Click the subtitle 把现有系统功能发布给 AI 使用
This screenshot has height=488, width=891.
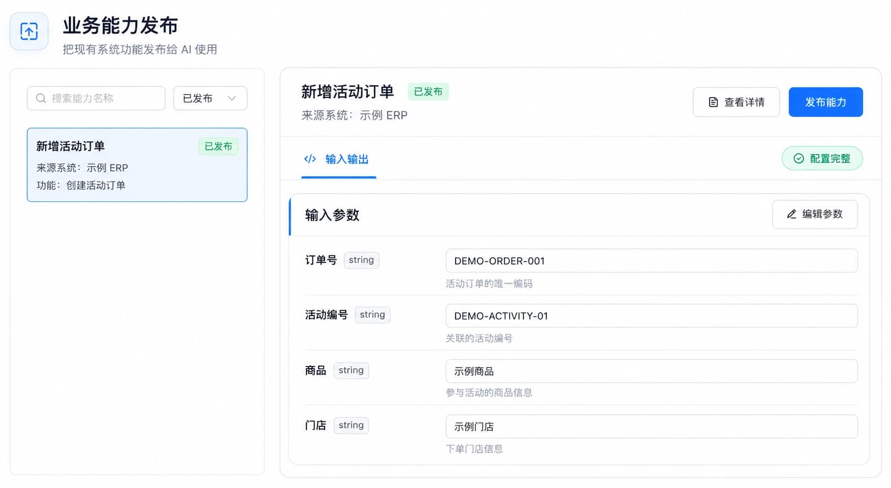point(140,49)
